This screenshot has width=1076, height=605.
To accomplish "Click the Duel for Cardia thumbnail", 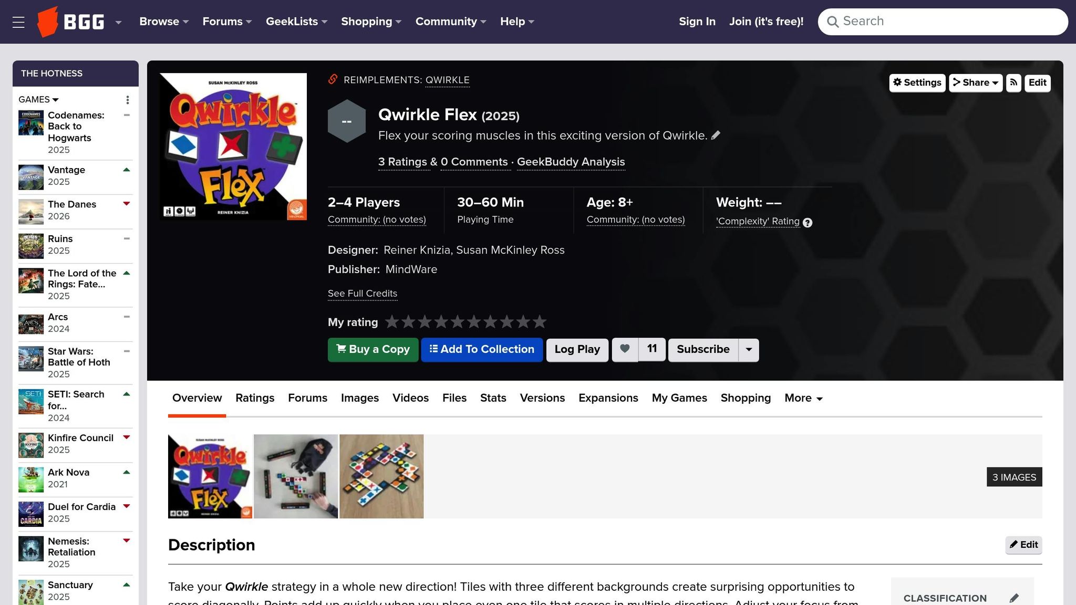I will pyautogui.click(x=31, y=514).
